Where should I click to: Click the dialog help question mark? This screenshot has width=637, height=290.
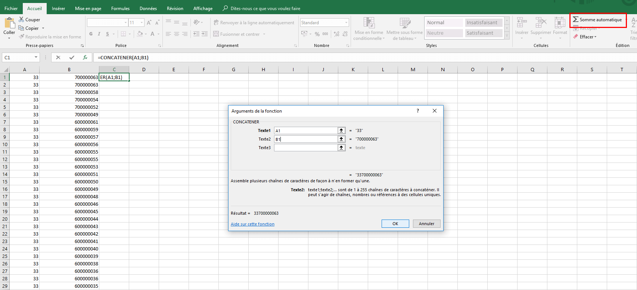tap(418, 111)
